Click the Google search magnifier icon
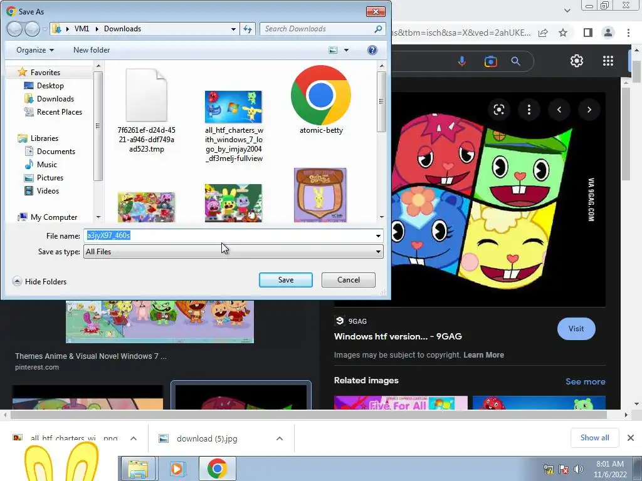Screen dimensions: 642x481 [x=515, y=61]
